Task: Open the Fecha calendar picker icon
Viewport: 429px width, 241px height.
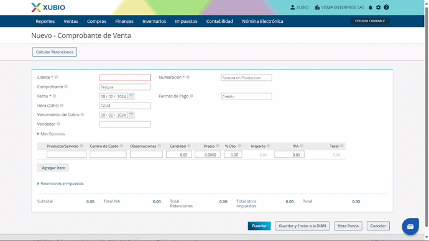Action: pyautogui.click(x=131, y=96)
